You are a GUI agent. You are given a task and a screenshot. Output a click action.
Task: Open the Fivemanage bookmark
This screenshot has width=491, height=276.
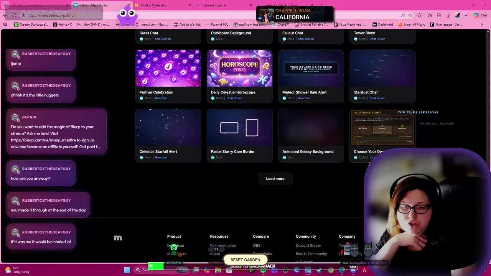[x=446, y=25]
